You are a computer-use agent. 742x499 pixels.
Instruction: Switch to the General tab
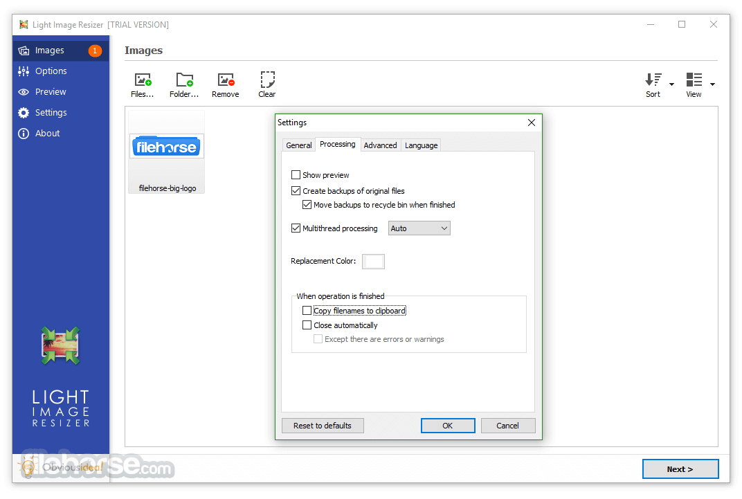[298, 145]
